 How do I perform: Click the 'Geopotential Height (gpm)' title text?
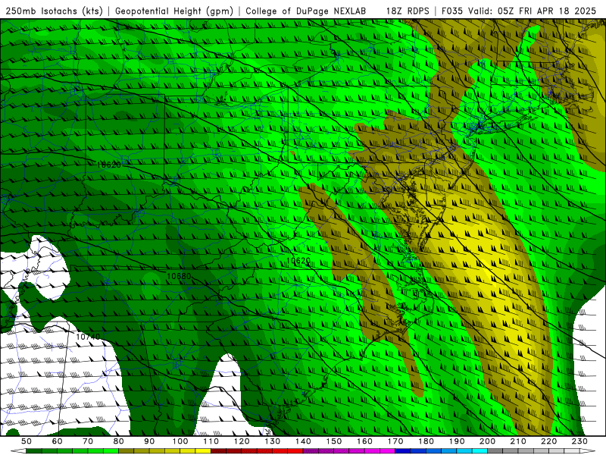[174, 11]
